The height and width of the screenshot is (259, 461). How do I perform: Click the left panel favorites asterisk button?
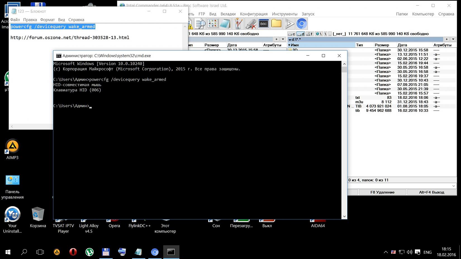point(276,39)
